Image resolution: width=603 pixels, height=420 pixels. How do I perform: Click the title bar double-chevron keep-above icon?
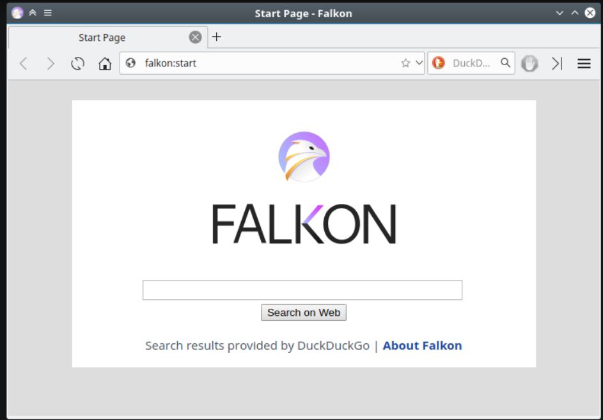33,13
